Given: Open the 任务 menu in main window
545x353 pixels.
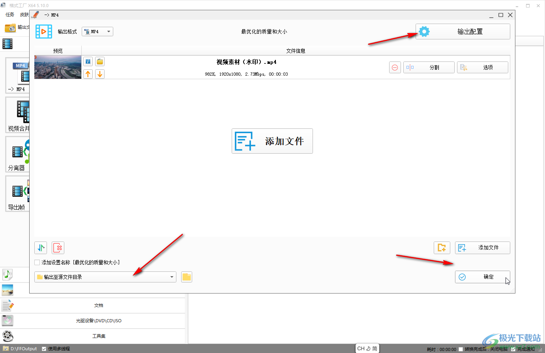Looking at the screenshot, I should tap(10, 15).
